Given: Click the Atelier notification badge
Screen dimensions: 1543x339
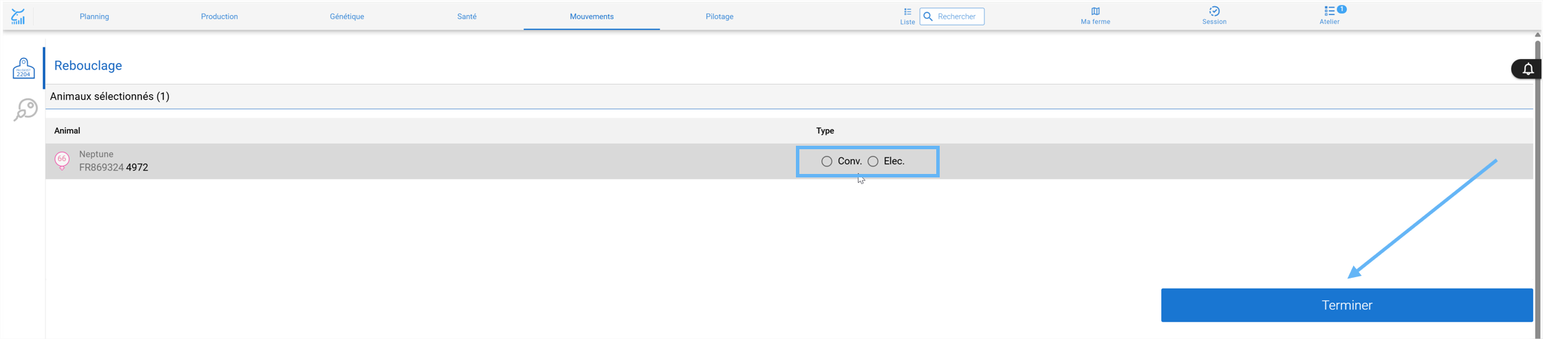Looking at the screenshot, I should pyautogui.click(x=1341, y=9).
